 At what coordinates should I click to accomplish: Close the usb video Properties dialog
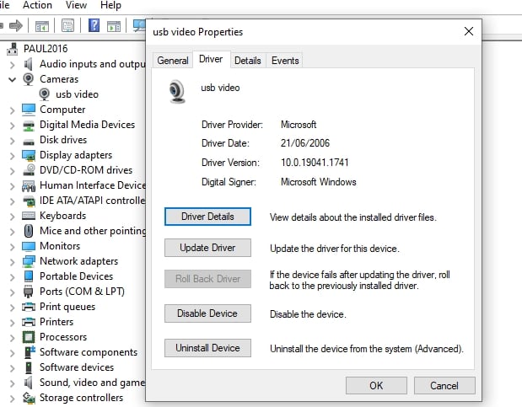click(x=469, y=31)
